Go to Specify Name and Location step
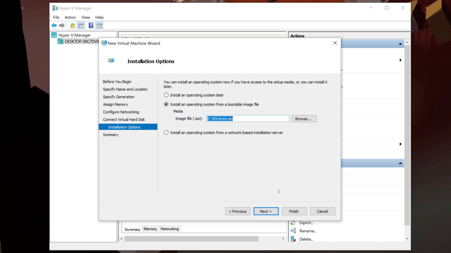The height and width of the screenshot is (253, 451). [x=125, y=89]
